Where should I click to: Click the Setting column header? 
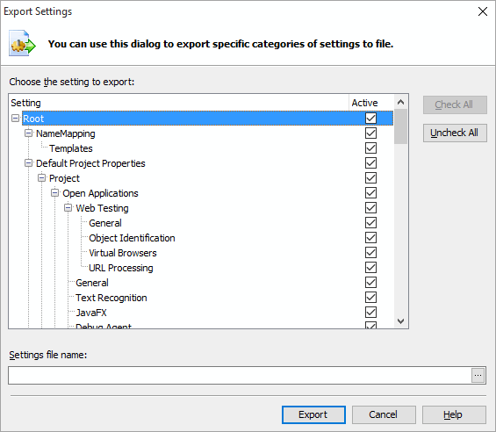pyautogui.click(x=179, y=103)
